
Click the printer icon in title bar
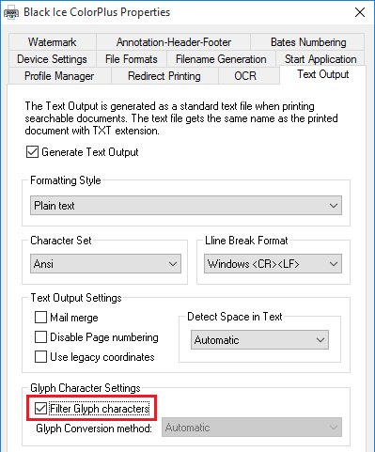point(11,13)
